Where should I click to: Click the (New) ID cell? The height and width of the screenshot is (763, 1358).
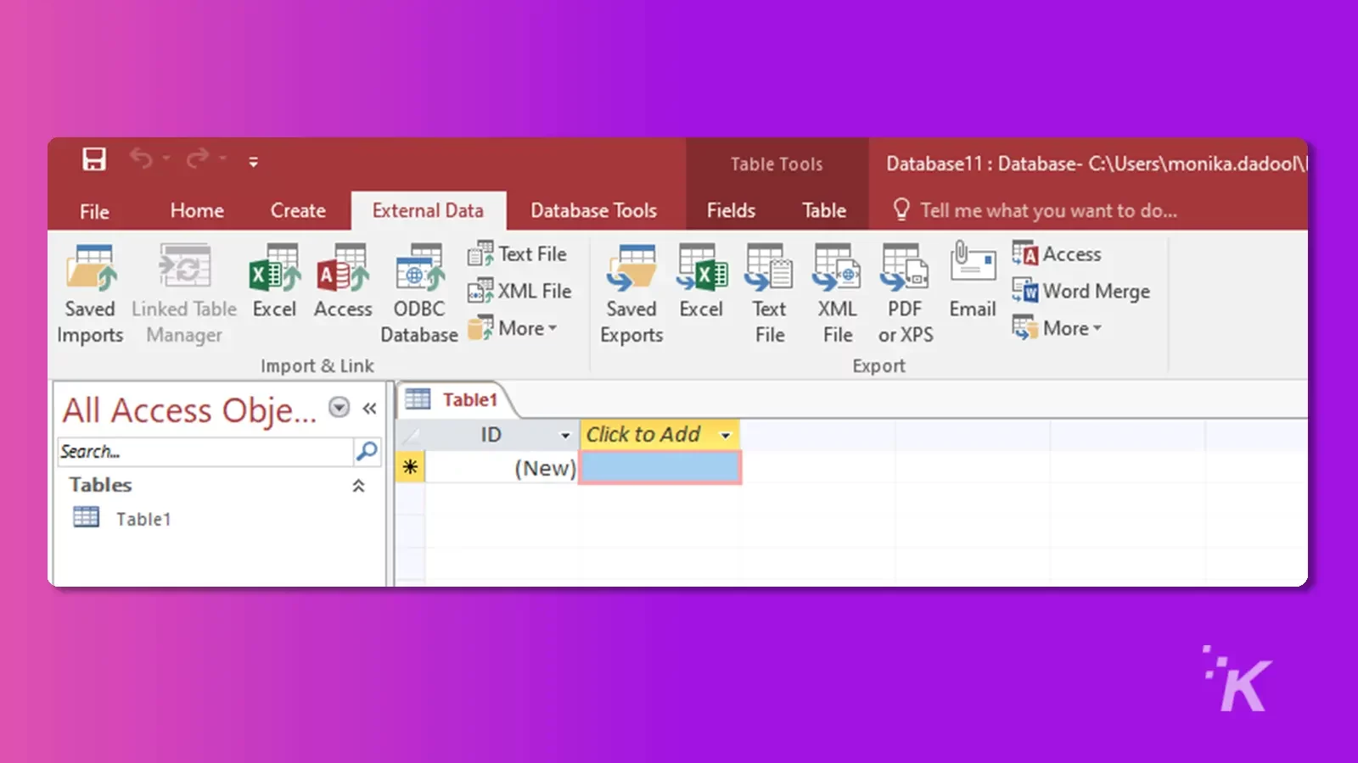coord(502,468)
